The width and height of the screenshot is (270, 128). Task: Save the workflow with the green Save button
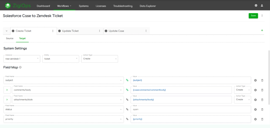pos(253,16)
